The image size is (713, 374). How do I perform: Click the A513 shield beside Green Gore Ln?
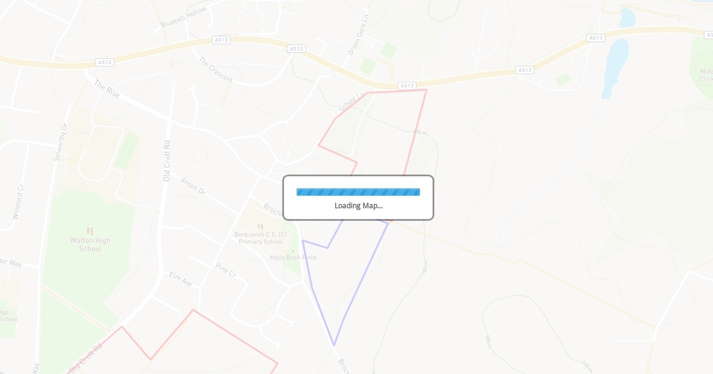296,49
